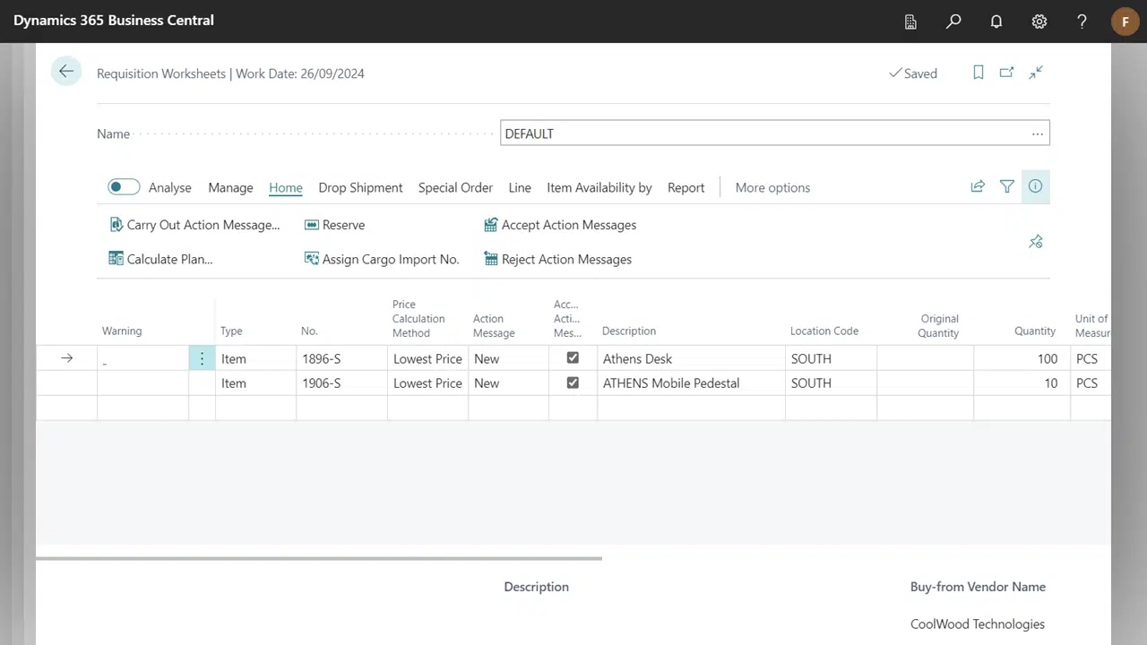Screen dimensions: 1147x645
Task: Toggle the Analyse mode switch
Action: [124, 187]
